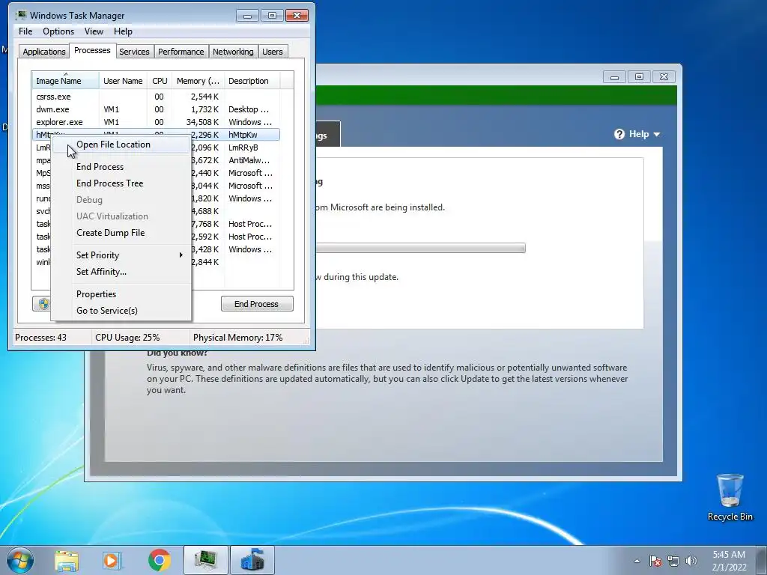Open the View menu in Task Manager

(x=94, y=31)
